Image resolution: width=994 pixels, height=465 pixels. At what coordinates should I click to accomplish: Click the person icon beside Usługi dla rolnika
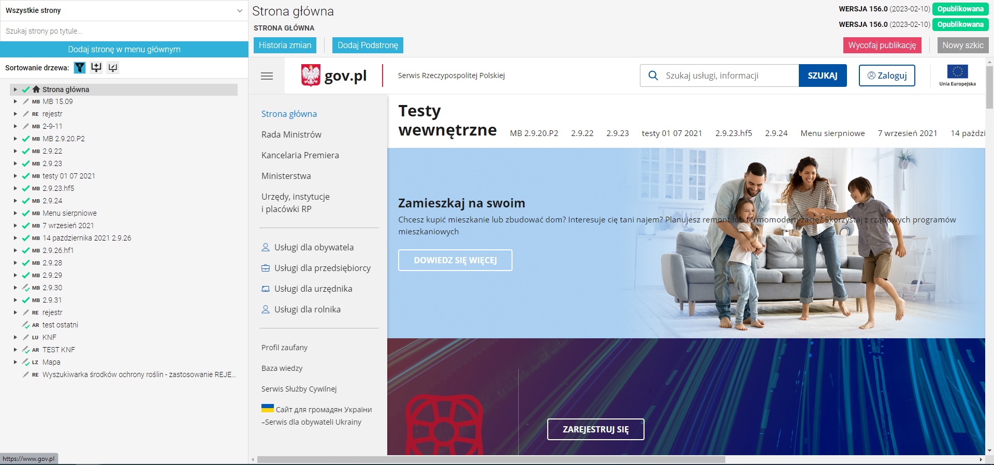point(266,309)
